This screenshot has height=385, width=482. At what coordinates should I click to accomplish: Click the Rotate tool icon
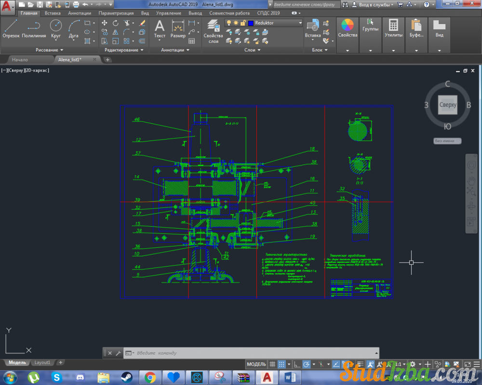click(x=116, y=23)
